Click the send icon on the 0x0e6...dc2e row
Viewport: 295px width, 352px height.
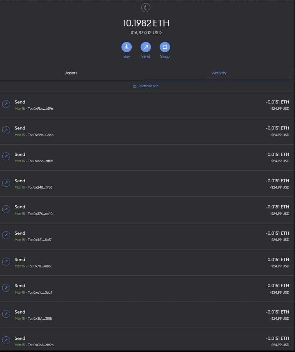[6, 341]
